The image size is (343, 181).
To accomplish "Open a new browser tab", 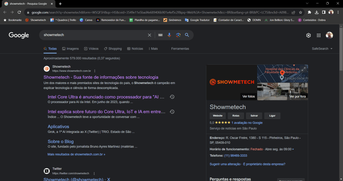I will pos(60,4).
